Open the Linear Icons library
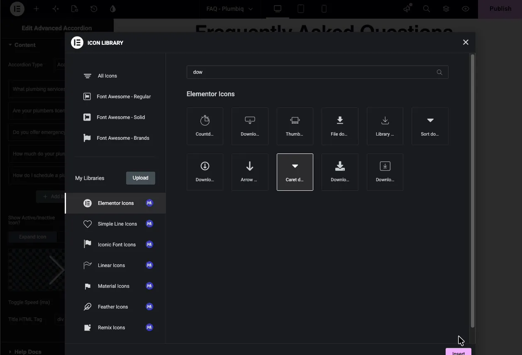Viewport: 522px width, 355px height. click(115, 265)
